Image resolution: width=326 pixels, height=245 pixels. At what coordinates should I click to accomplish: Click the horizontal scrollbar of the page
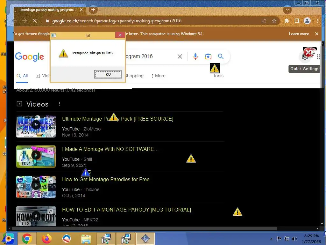145,228
